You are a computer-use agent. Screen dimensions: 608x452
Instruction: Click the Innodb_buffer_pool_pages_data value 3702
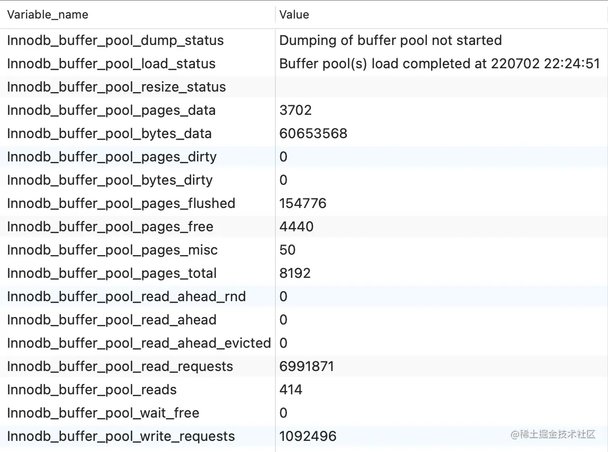pyautogui.click(x=296, y=111)
